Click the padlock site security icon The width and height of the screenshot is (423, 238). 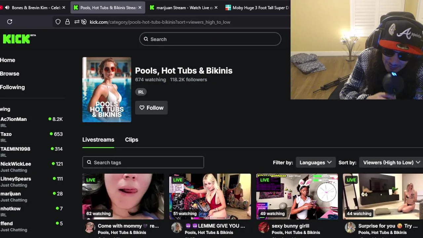pos(67,22)
